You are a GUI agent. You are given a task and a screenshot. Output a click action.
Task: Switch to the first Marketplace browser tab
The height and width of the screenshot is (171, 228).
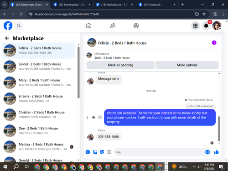72,5
